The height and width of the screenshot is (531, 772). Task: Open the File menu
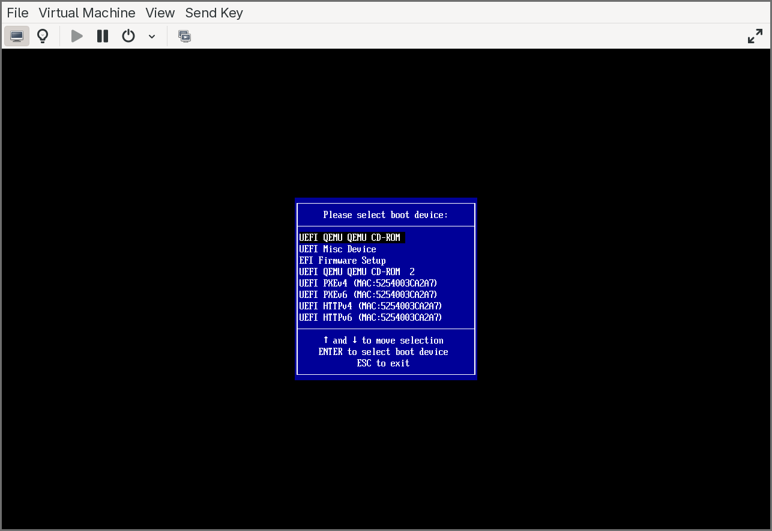point(17,13)
